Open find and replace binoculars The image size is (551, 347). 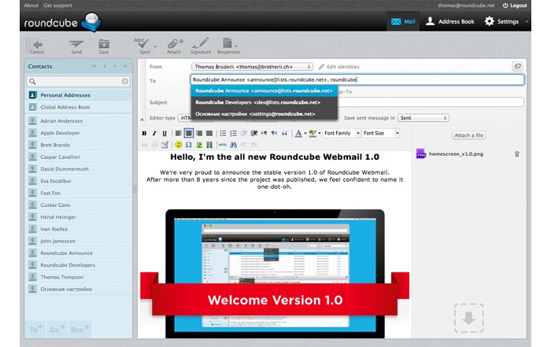[x=233, y=145]
